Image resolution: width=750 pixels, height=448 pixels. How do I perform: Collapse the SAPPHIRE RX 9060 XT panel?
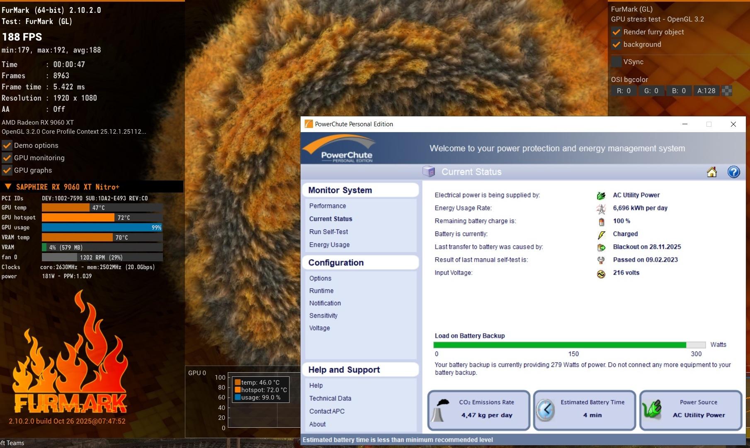8,187
